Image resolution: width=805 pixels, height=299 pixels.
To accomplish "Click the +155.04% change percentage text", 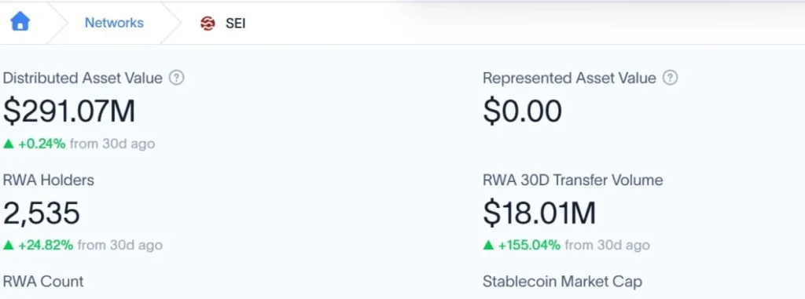I will [x=529, y=245].
